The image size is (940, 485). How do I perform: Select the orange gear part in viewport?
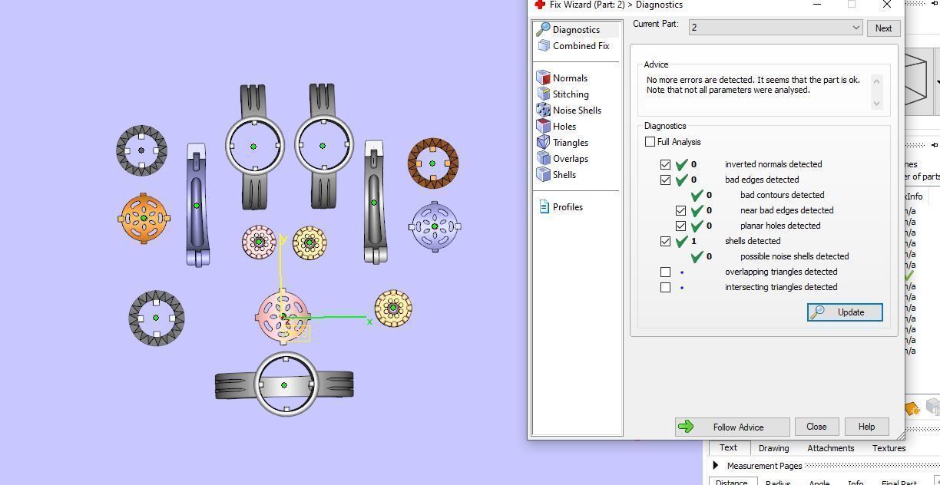(x=144, y=219)
